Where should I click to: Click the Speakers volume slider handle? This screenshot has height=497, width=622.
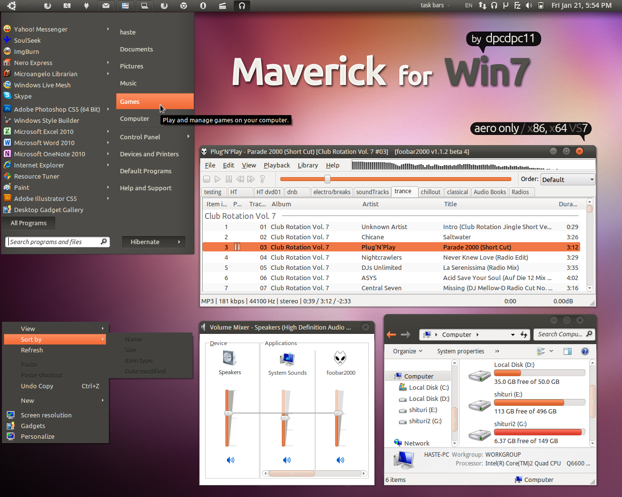(x=228, y=413)
